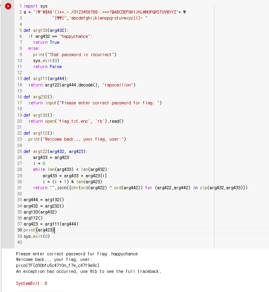Click "sys.exit(0)" on line 39
Image resolution: width=269 pixels, height=292 pixels.
point(37,236)
